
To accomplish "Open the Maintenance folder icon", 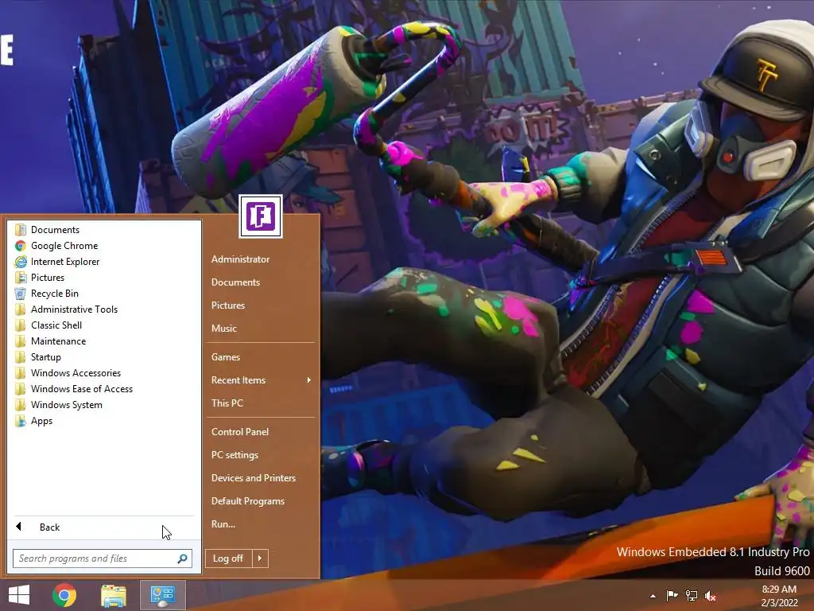I will [x=20, y=341].
